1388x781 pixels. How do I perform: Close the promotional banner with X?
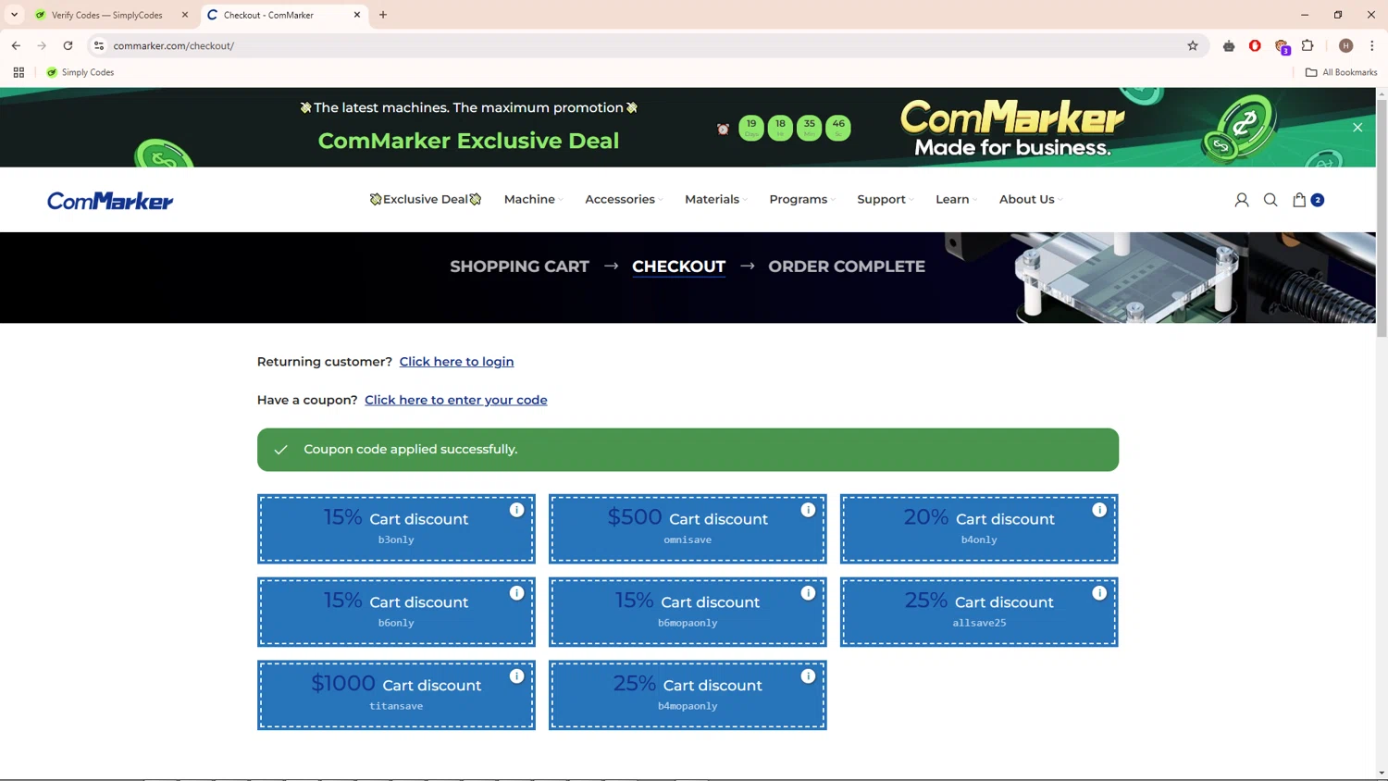pyautogui.click(x=1357, y=128)
